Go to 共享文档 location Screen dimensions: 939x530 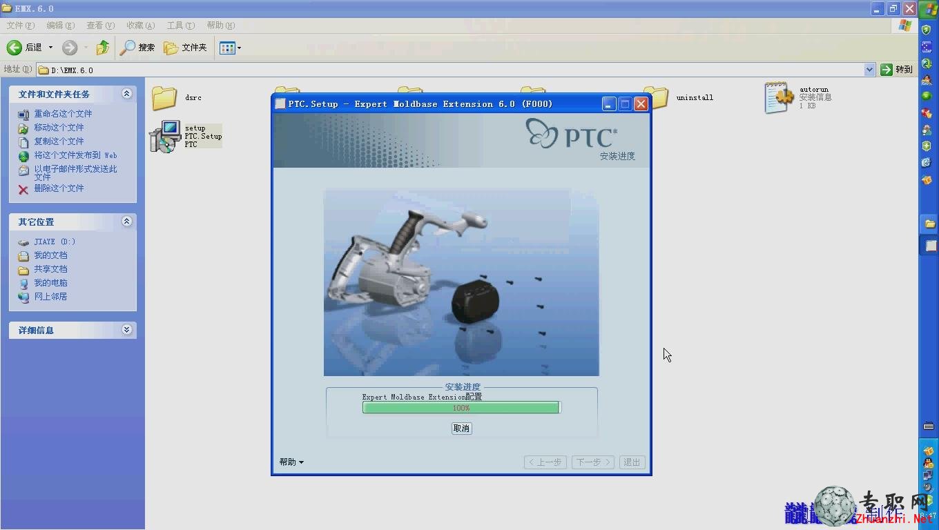coord(50,269)
